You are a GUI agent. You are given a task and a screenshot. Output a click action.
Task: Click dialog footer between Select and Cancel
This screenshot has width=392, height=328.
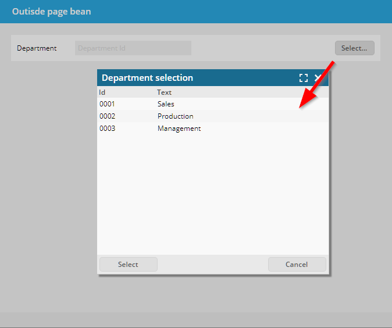click(212, 265)
